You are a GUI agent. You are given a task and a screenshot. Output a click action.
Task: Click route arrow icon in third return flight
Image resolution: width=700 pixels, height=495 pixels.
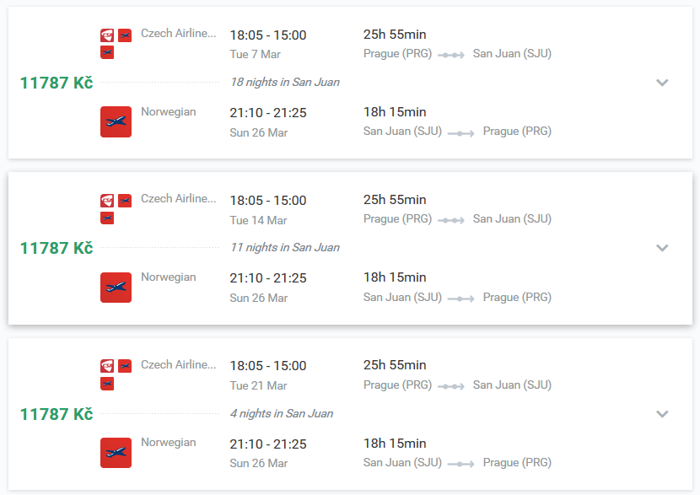pos(461,464)
